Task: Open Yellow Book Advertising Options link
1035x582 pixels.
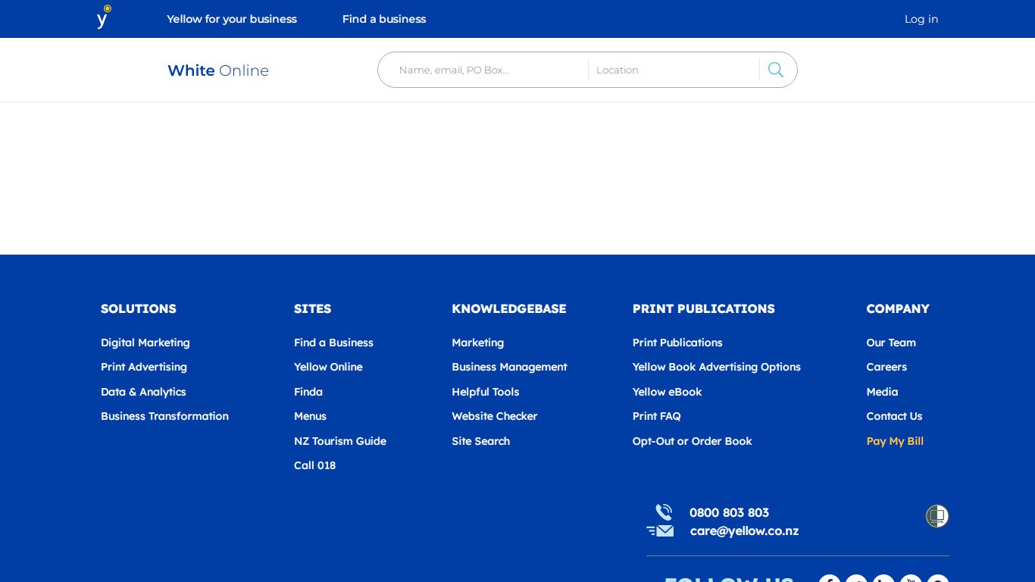Action: click(x=717, y=367)
